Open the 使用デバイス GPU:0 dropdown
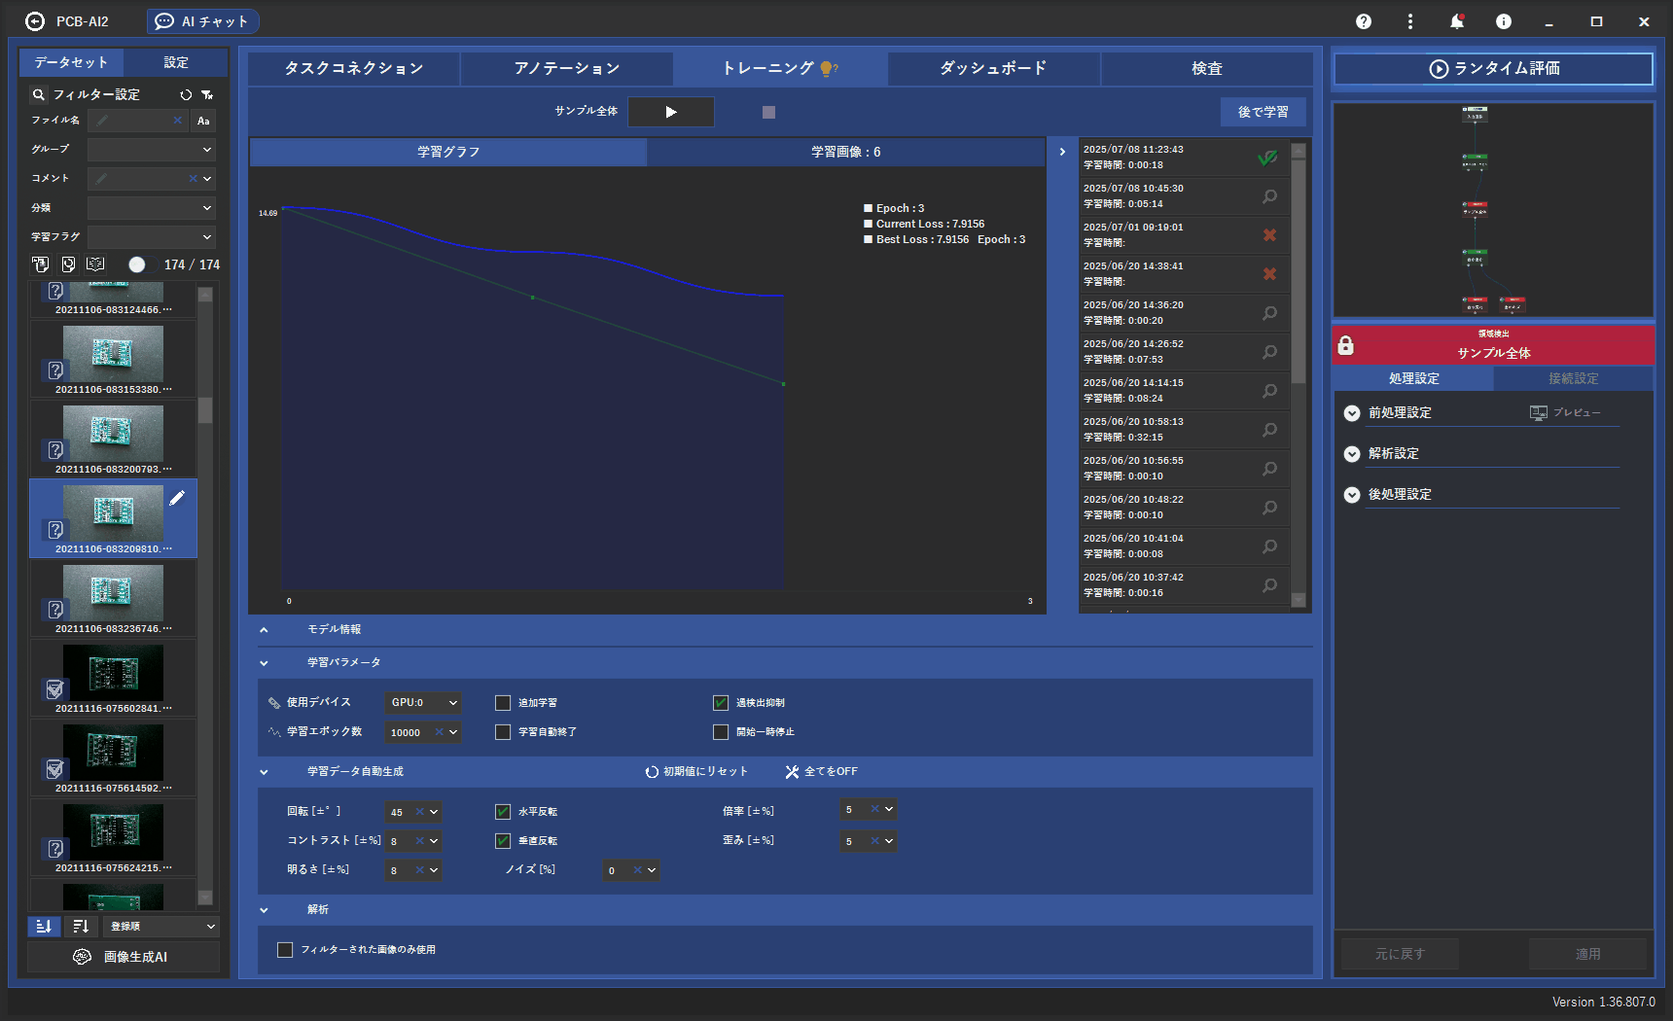 pos(423,703)
